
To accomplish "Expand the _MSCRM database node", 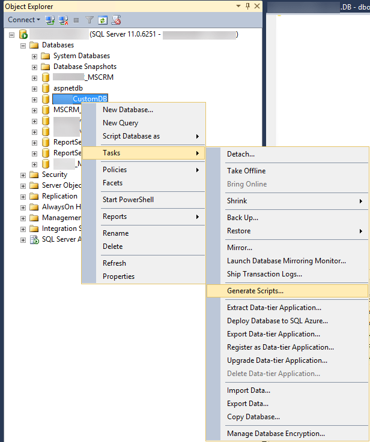I will 34,78.
